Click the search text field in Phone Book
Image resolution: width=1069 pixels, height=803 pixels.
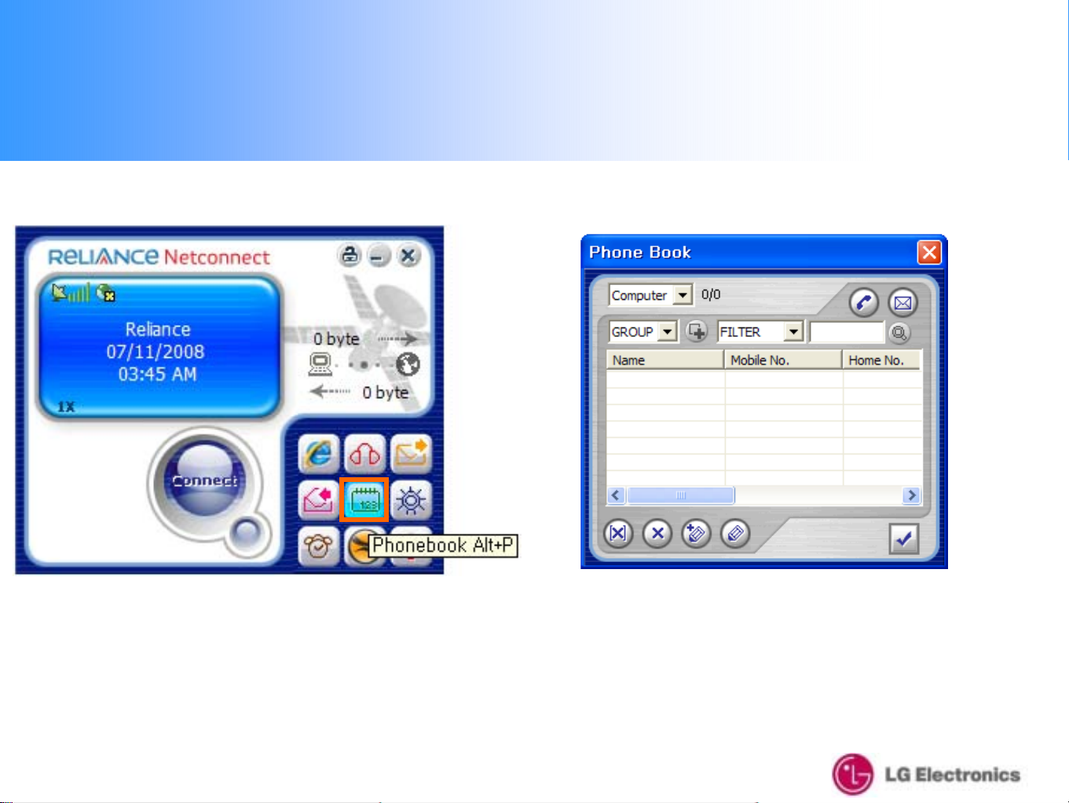847,333
